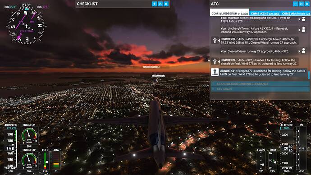Choose the Say Again ATC option
Viewport: 311px width, 175px height.
tap(260, 89)
